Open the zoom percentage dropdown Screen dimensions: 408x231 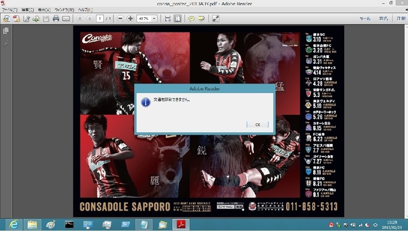click(x=154, y=19)
